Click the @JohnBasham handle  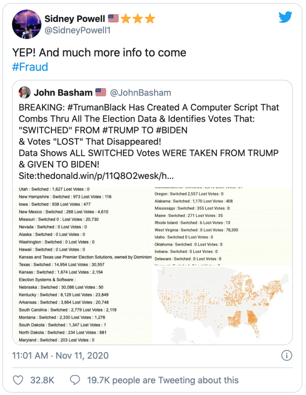click(140, 92)
